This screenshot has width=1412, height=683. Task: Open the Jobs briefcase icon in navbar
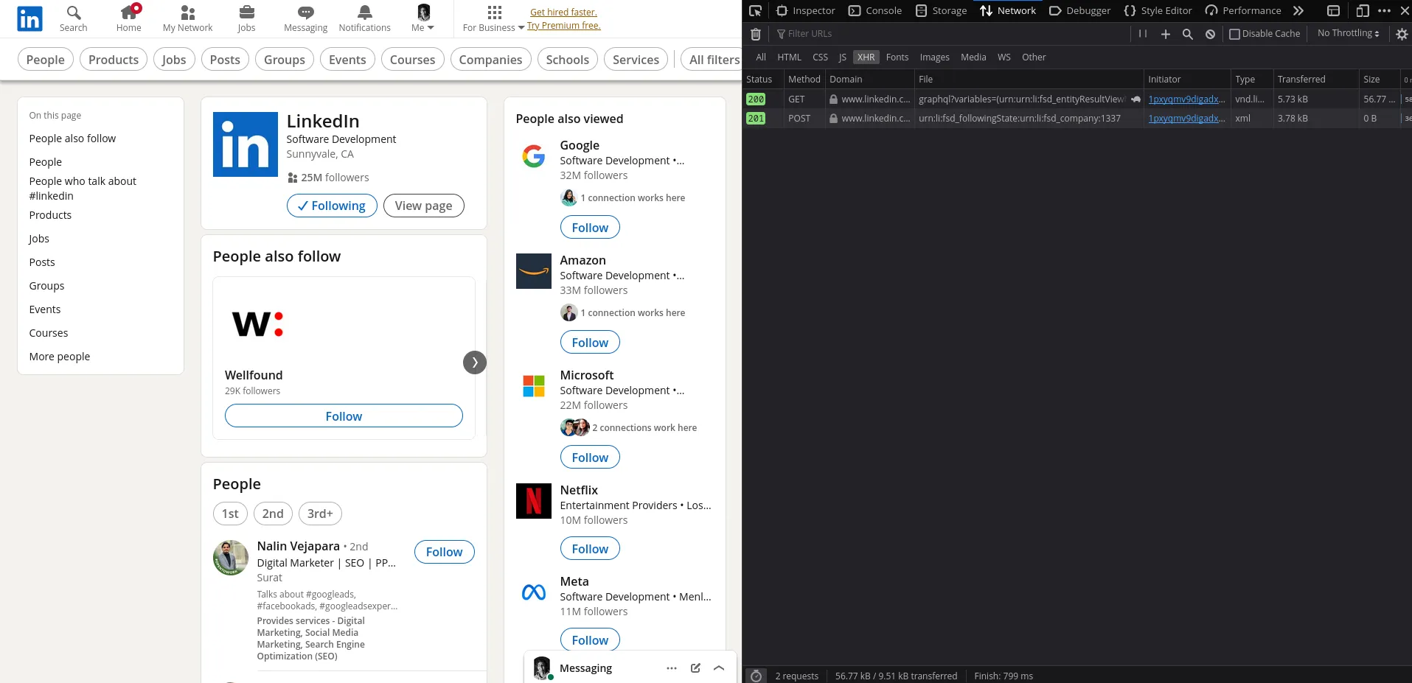(x=246, y=19)
